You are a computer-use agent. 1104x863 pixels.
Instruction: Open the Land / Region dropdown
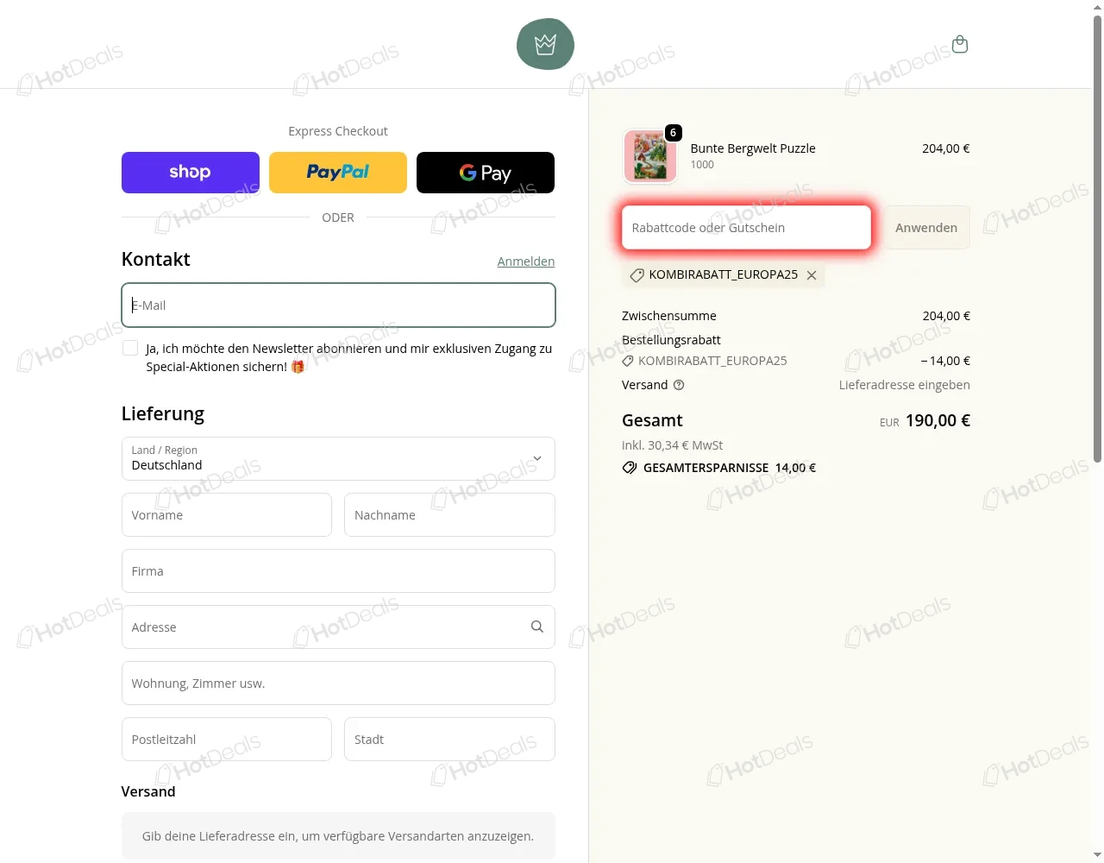click(338, 458)
